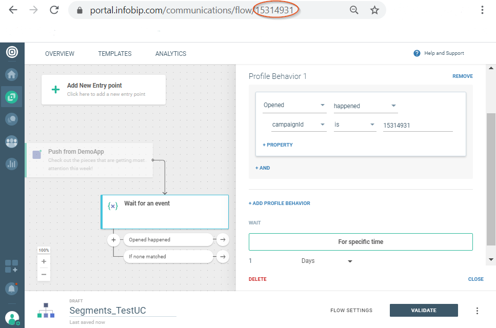The width and height of the screenshot is (496, 328).
Task: Select the For specific time wait option
Action: point(361,242)
